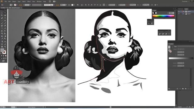Select the Artboard tool
Image resolution: width=194 pixels, height=109 pixels.
coord(2,44)
